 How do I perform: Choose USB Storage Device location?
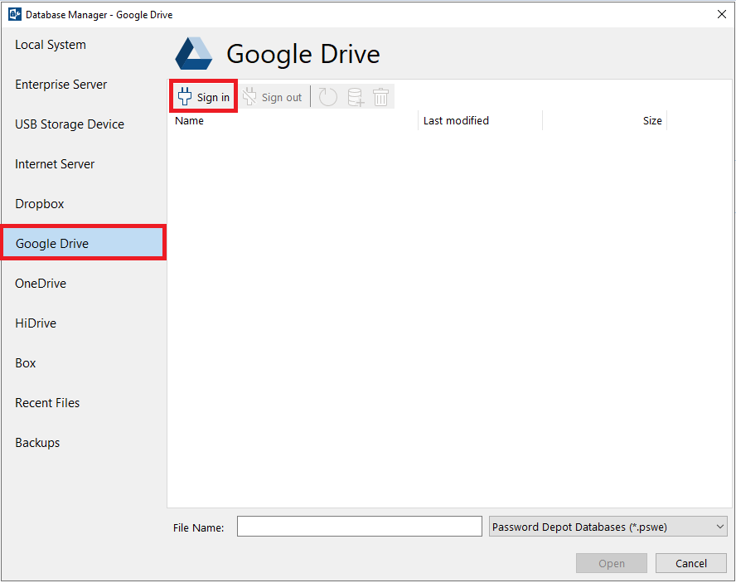(84, 124)
